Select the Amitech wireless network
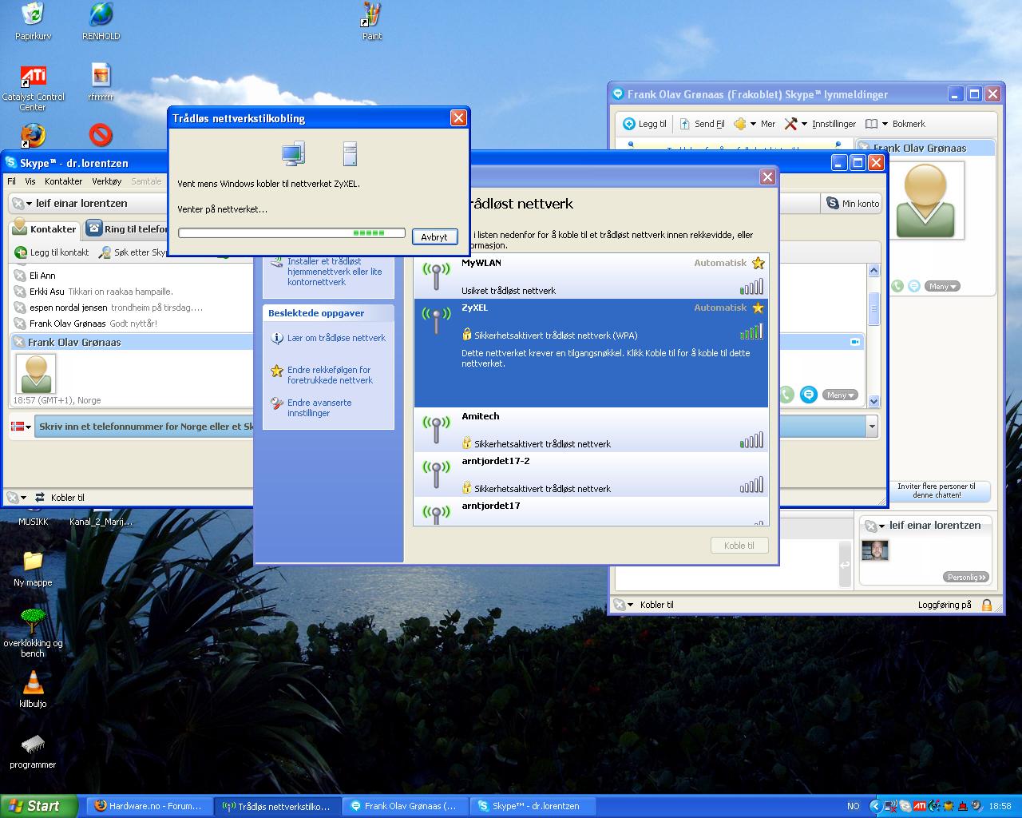This screenshot has height=818, width=1022. 591,430
